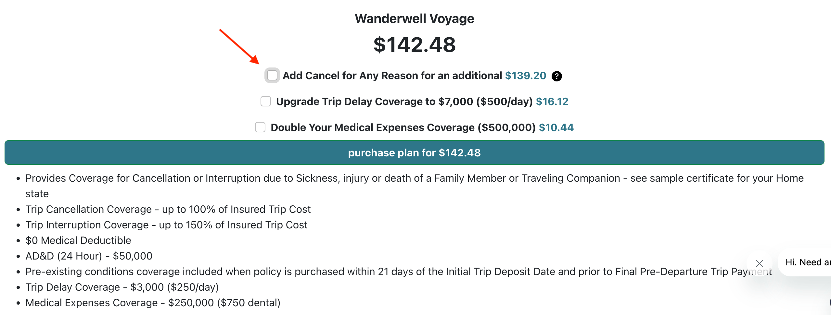Click the $16.12 trip delay upgrade price
Image resolution: width=831 pixels, height=315 pixels.
click(x=552, y=101)
